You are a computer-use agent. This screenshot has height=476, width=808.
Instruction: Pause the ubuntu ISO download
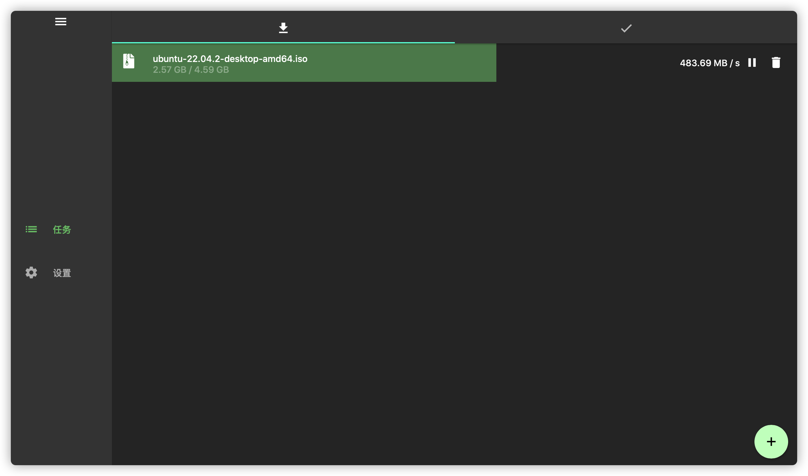(752, 63)
